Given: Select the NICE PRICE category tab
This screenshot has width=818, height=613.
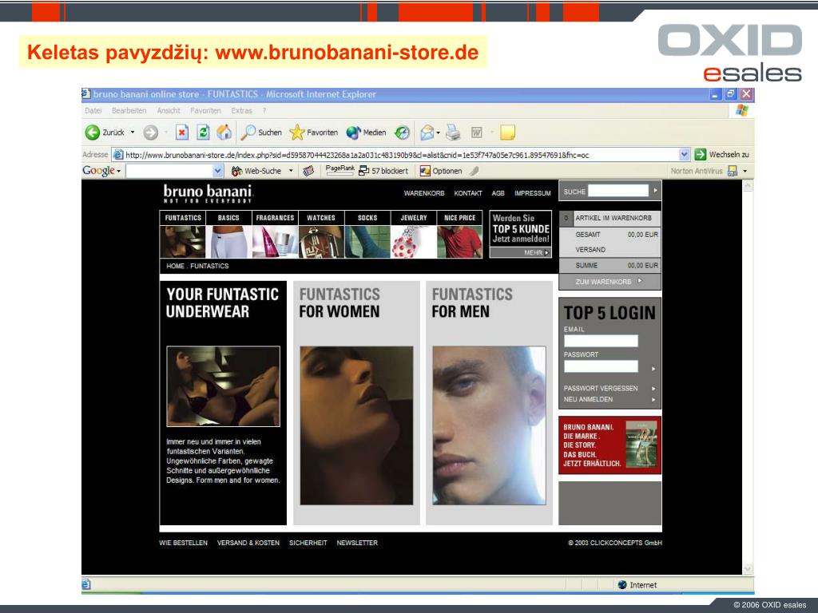Looking at the screenshot, I should [459, 218].
